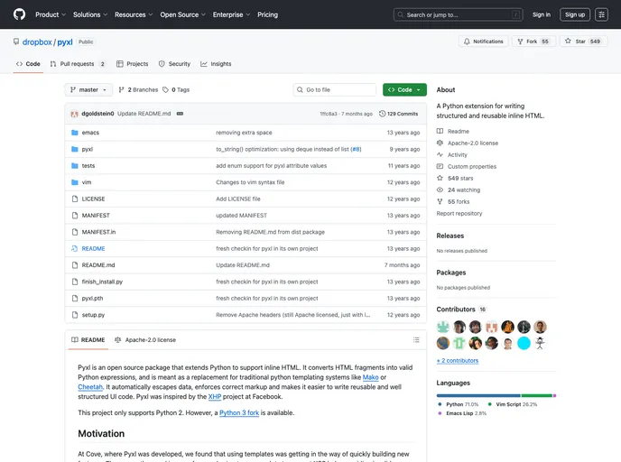Viewport: 621px width, 462px height.
Task: Click the Emacs Lisp language entry
Action: pyautogui.click(x=462, y=413)
